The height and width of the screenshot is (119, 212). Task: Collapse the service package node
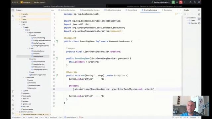coord(28,59)
